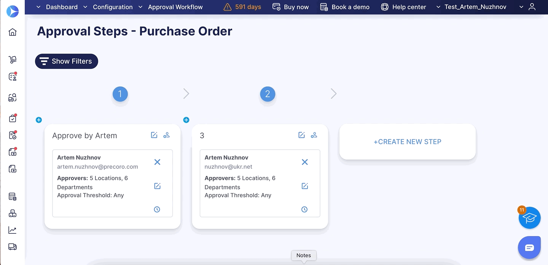Viewport: 548px width, 265px height.
Task: Open the clock icon on the nuzhnov@ukr.net approver card
Action: pyautogui.click(x=304, y=209)
